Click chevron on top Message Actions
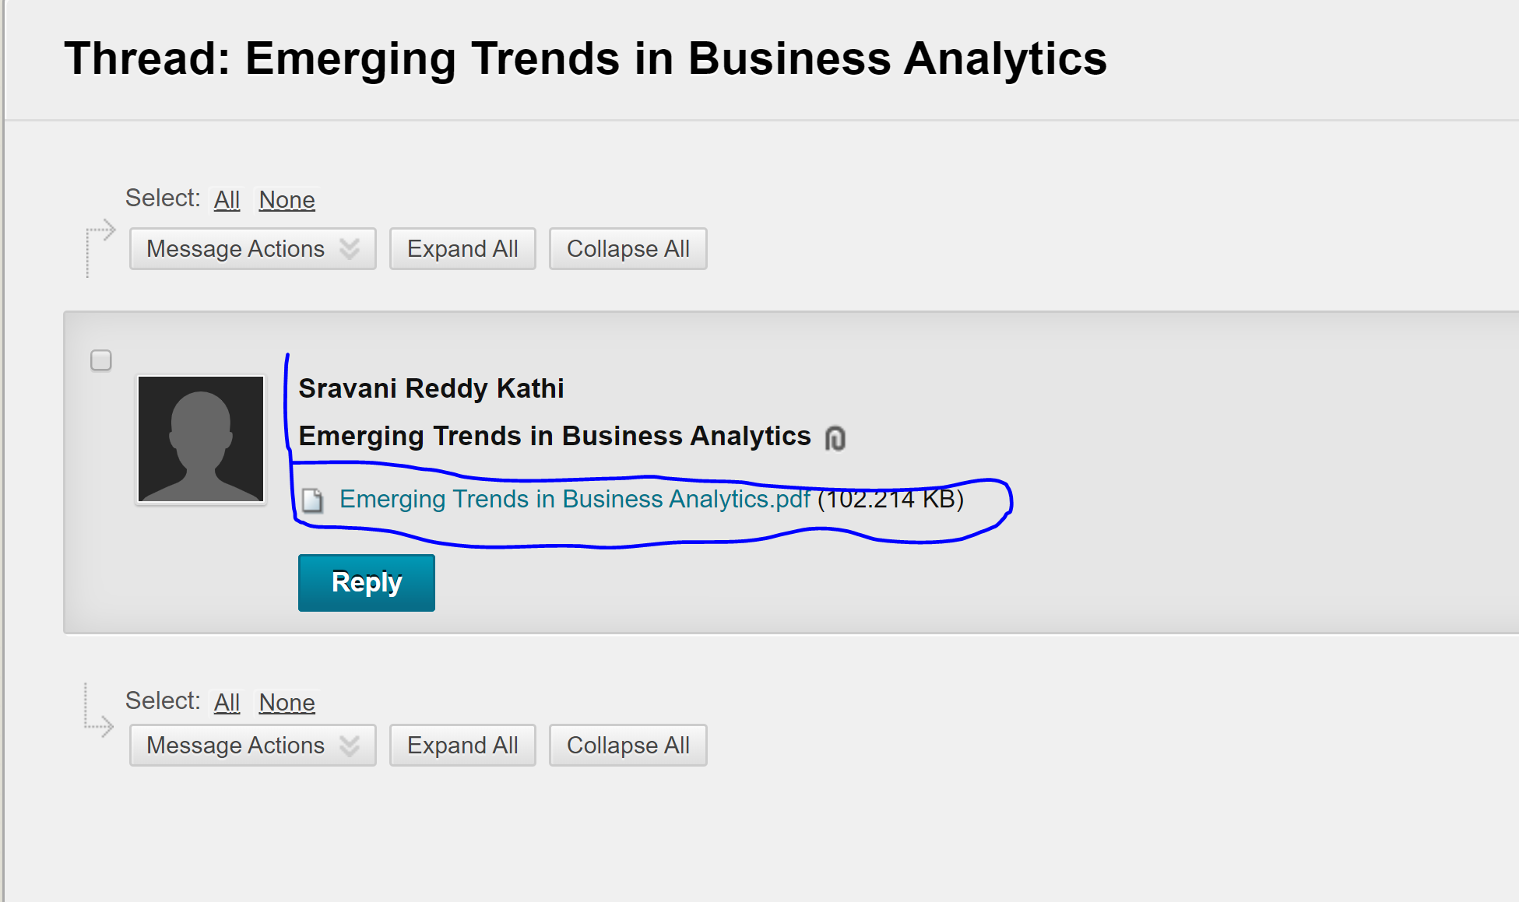 pyautogui.click(x=350, y=249)
